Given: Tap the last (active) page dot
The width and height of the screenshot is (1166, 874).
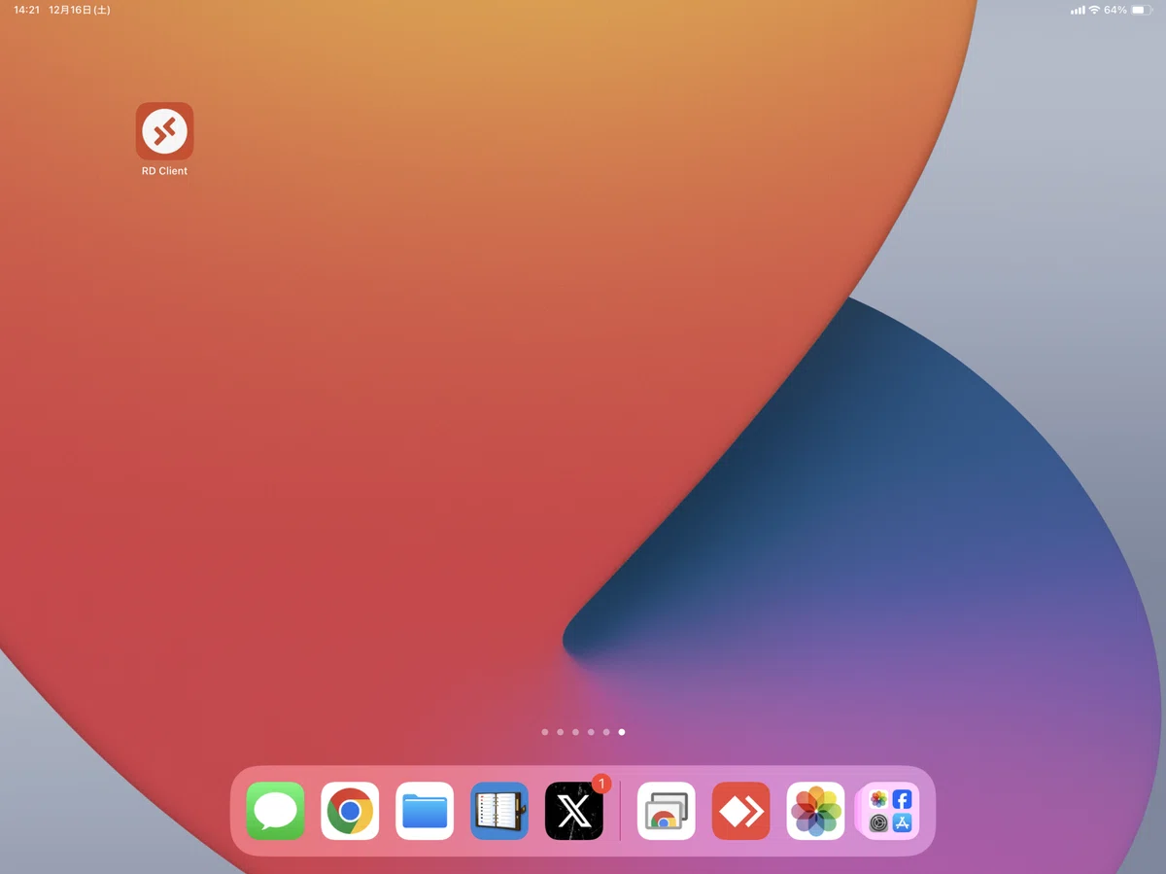Looking at the screenshot, I should click(x=622, y=732).
